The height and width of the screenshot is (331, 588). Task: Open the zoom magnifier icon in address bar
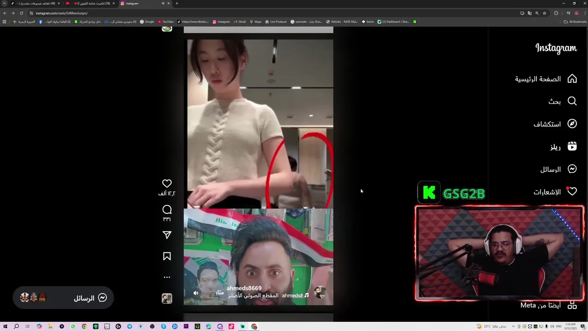(x=537, y=13)
